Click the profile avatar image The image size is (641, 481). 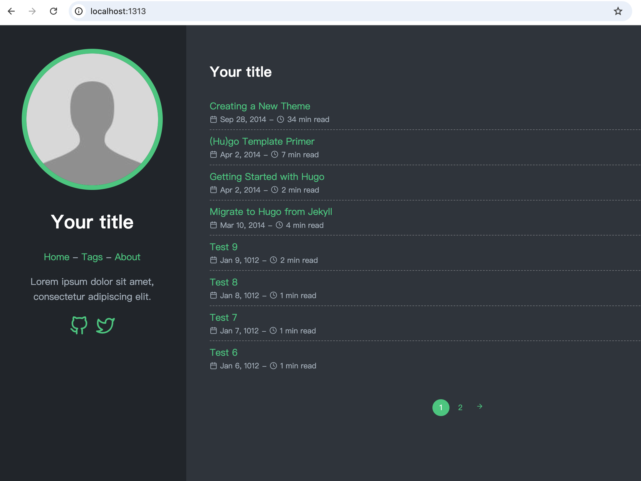point(92,119)
